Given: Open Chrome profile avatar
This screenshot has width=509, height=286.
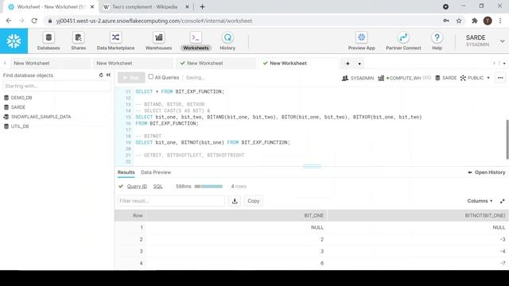Looking at the screenshot, I should (x=488, y=21).
